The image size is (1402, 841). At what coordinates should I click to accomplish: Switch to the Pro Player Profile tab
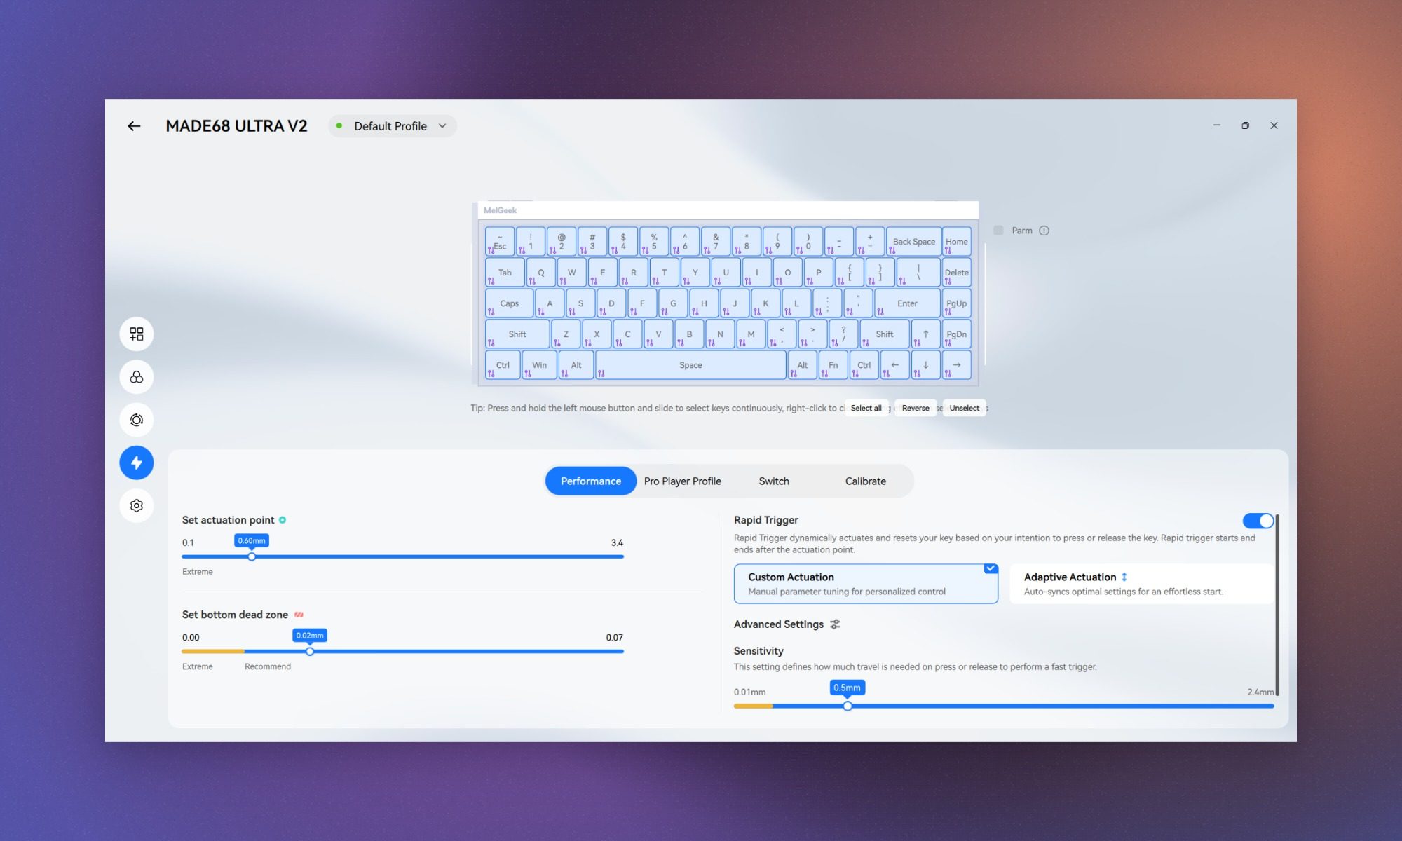pos(682,481)
